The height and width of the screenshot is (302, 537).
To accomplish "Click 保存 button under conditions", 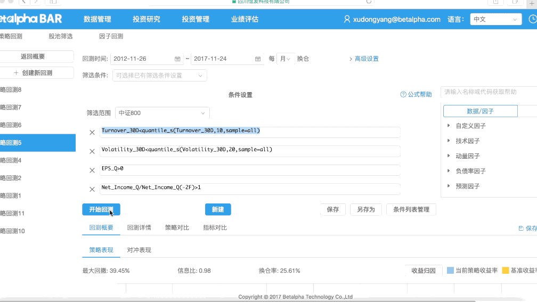I will 333,209.
